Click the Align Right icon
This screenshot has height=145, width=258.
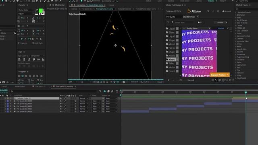[29, 60]
